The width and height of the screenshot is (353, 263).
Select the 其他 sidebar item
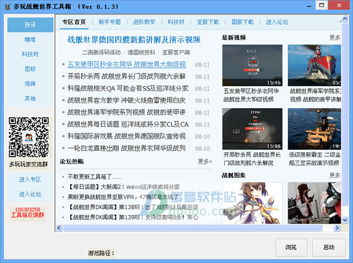coord(30,99)
